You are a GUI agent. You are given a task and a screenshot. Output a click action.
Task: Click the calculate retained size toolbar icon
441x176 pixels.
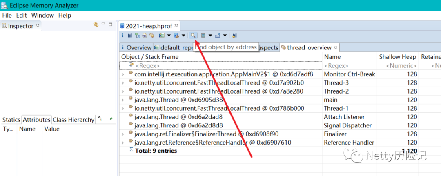click(203, 36)
